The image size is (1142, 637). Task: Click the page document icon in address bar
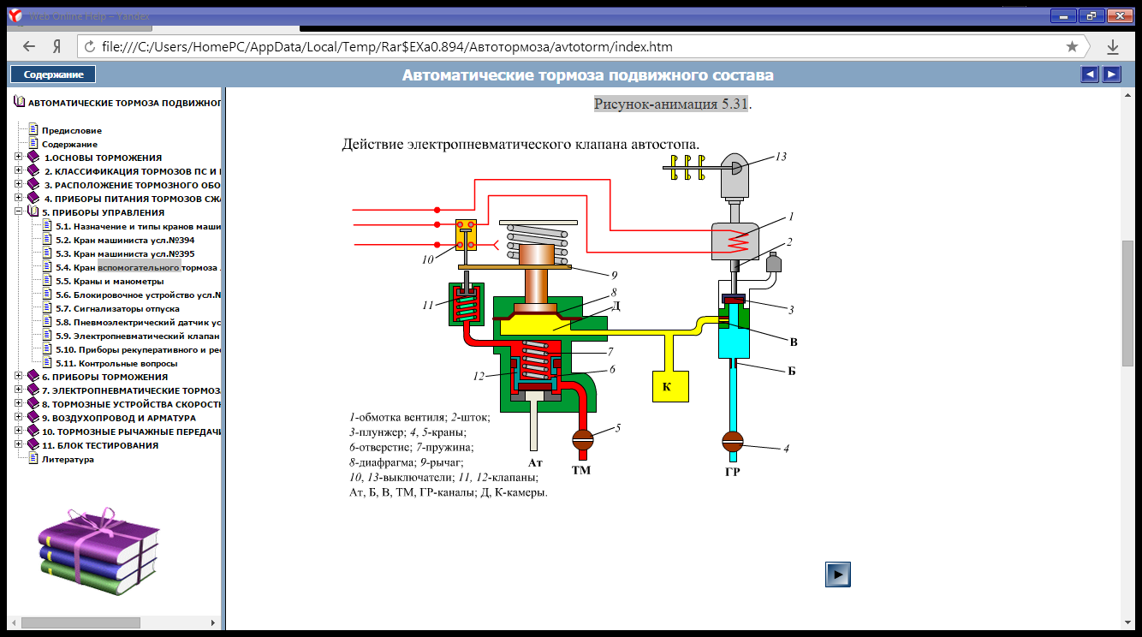[x=89, y=46]
